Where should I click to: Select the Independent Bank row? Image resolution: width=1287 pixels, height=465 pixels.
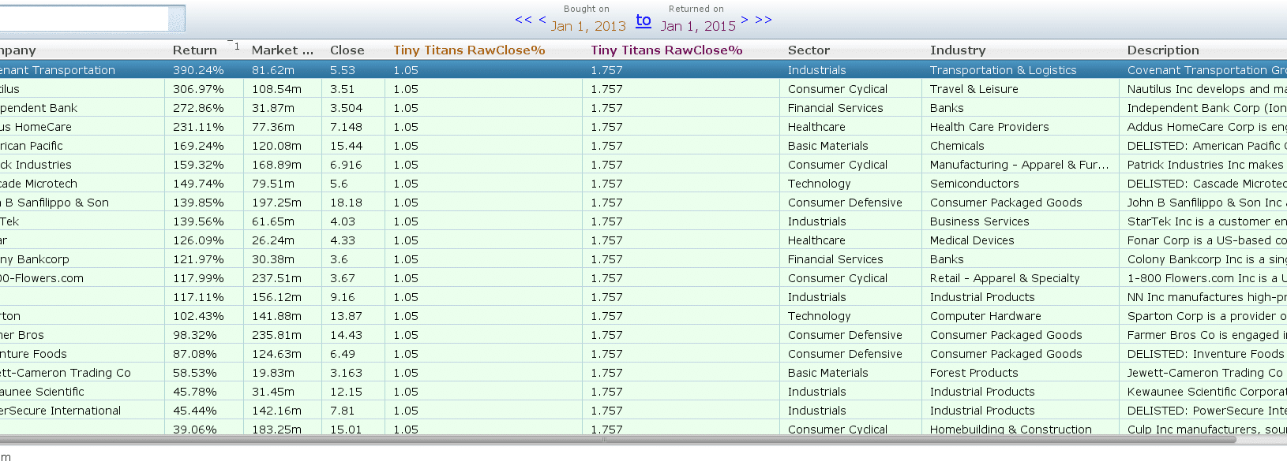click(643, 108)
